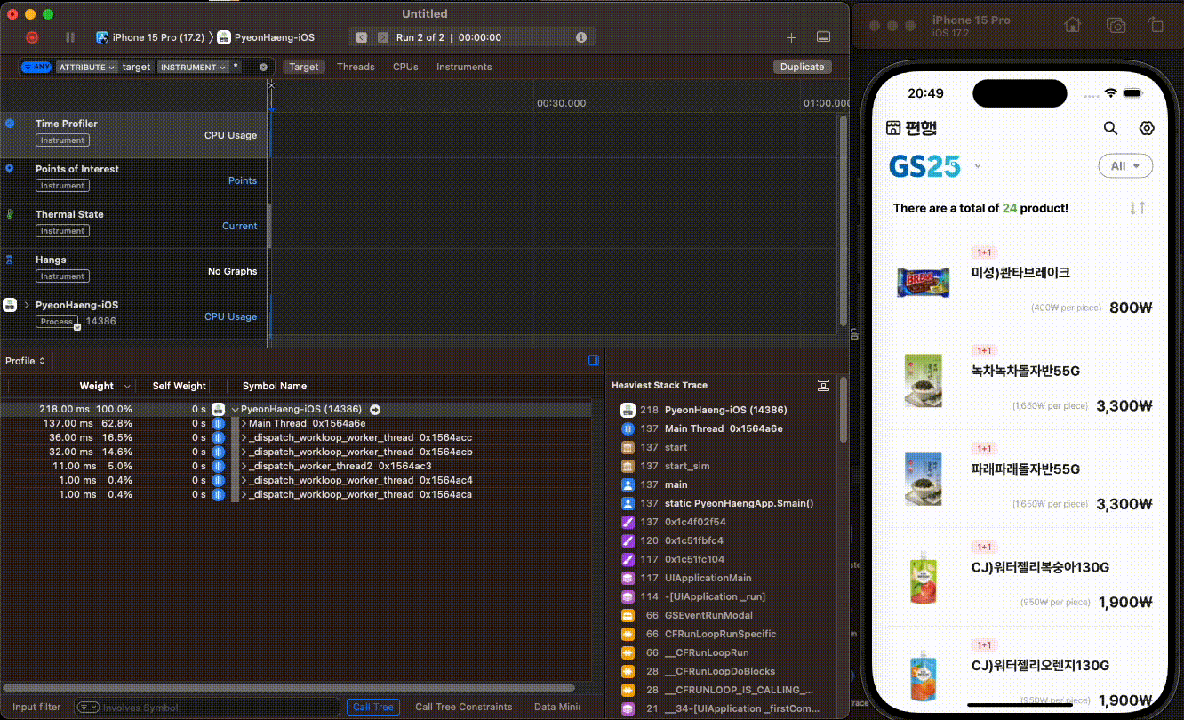Go to the next run with the right arrow
Screen dimensions: 1184x720
coord(383,37)
